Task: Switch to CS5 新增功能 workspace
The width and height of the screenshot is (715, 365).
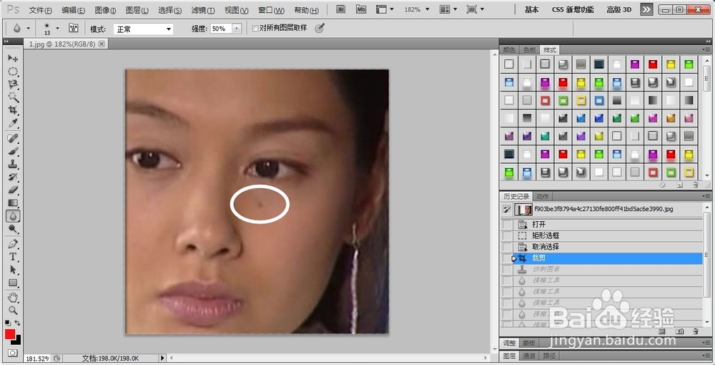Action: (x=573, y=9)
